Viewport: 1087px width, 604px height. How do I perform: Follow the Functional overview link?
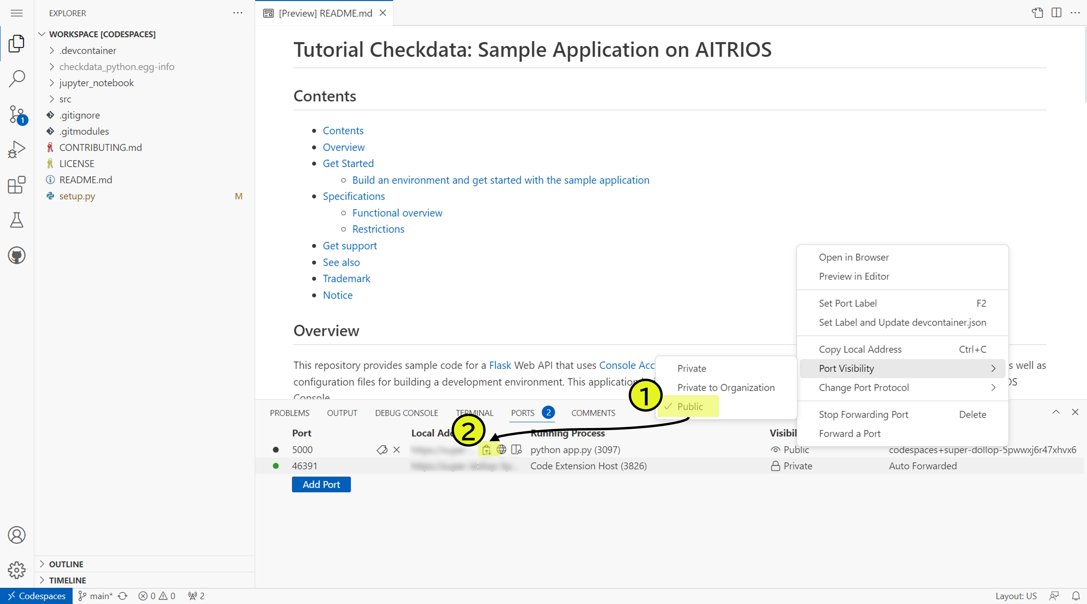(397, 213)
